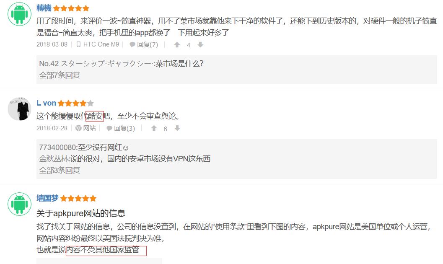
Task: Click L von's four-star rating
Action: point(76,104)
